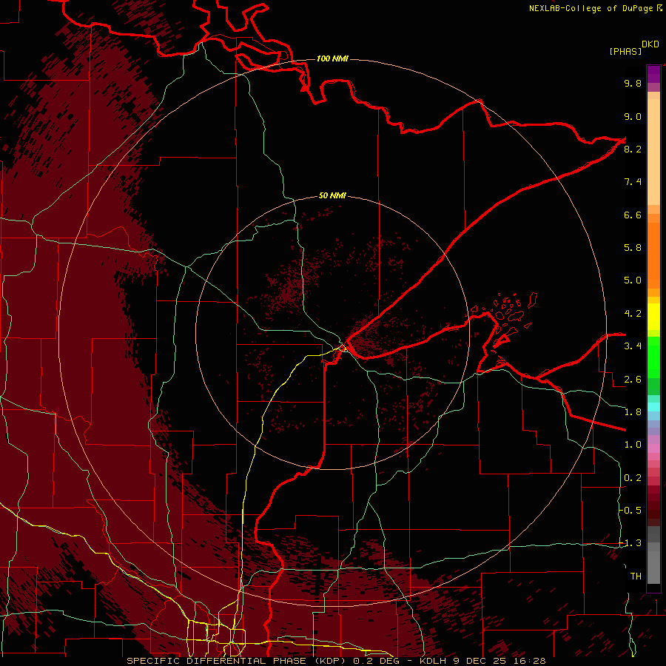The width and height of the screenshot is (666, 666).
Task: Click the -0.5 legend value
Action: pyautogui.click(x=630, y=511)
